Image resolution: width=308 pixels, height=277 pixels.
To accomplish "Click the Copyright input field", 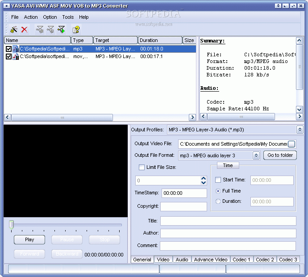I will click(x=183, y=206).
